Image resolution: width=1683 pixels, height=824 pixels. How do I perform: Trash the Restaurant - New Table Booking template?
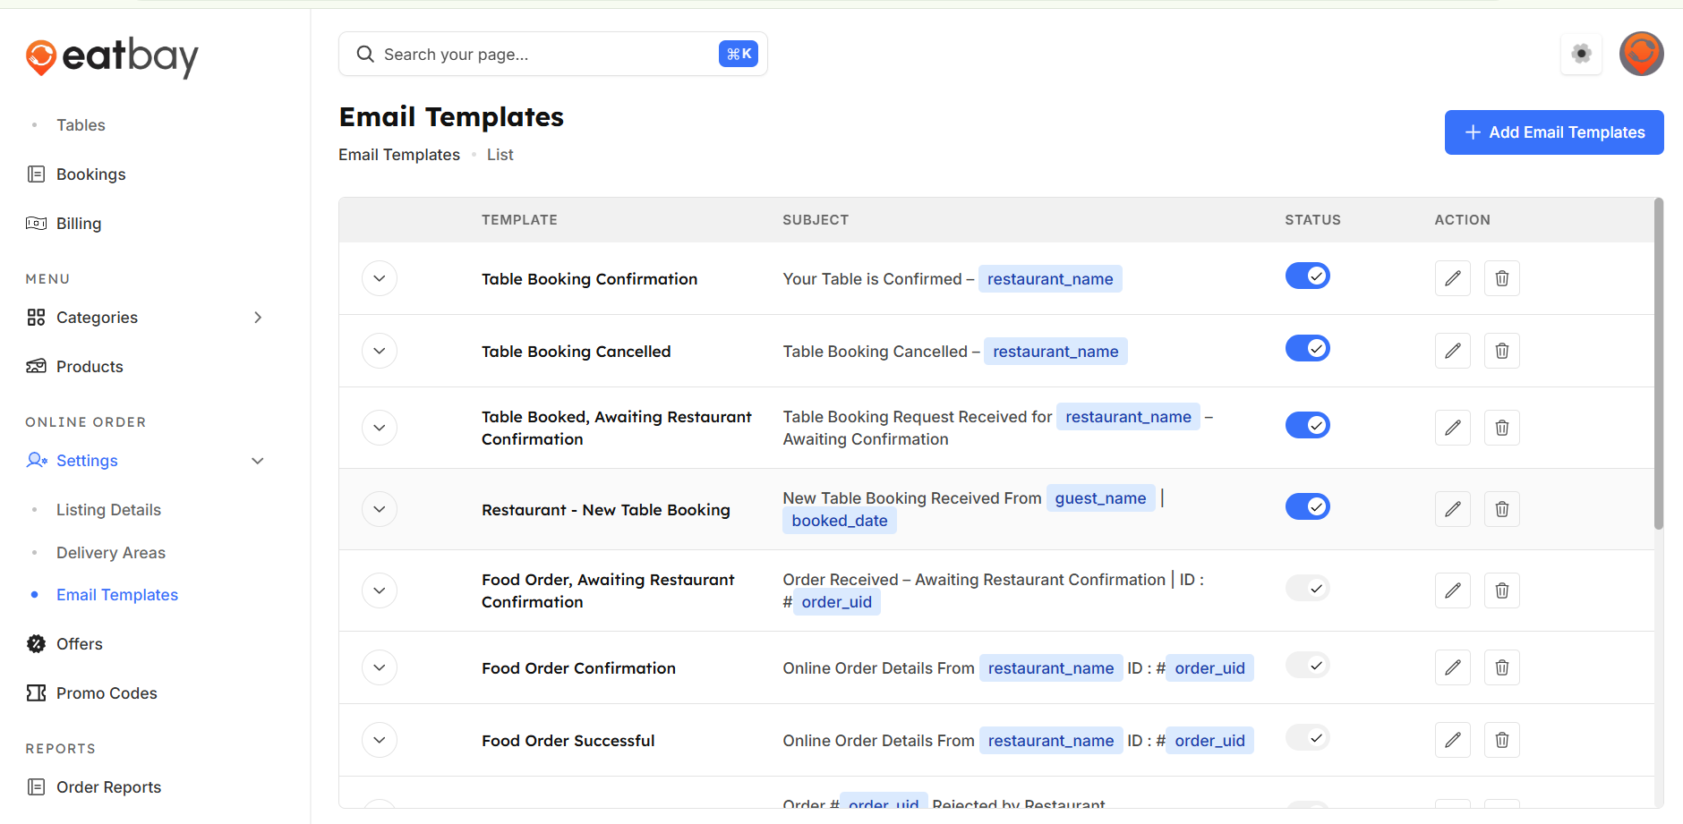tap(1501, 509)
